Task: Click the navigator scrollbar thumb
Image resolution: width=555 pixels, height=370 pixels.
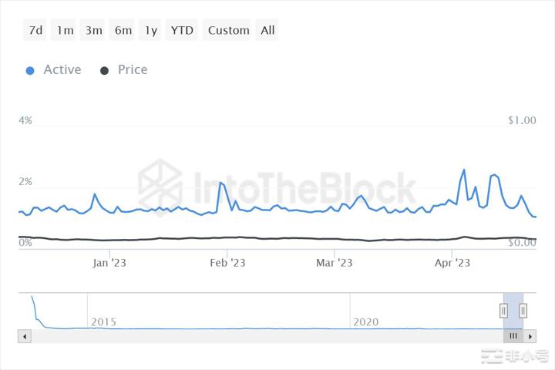Action: (513, 337)
